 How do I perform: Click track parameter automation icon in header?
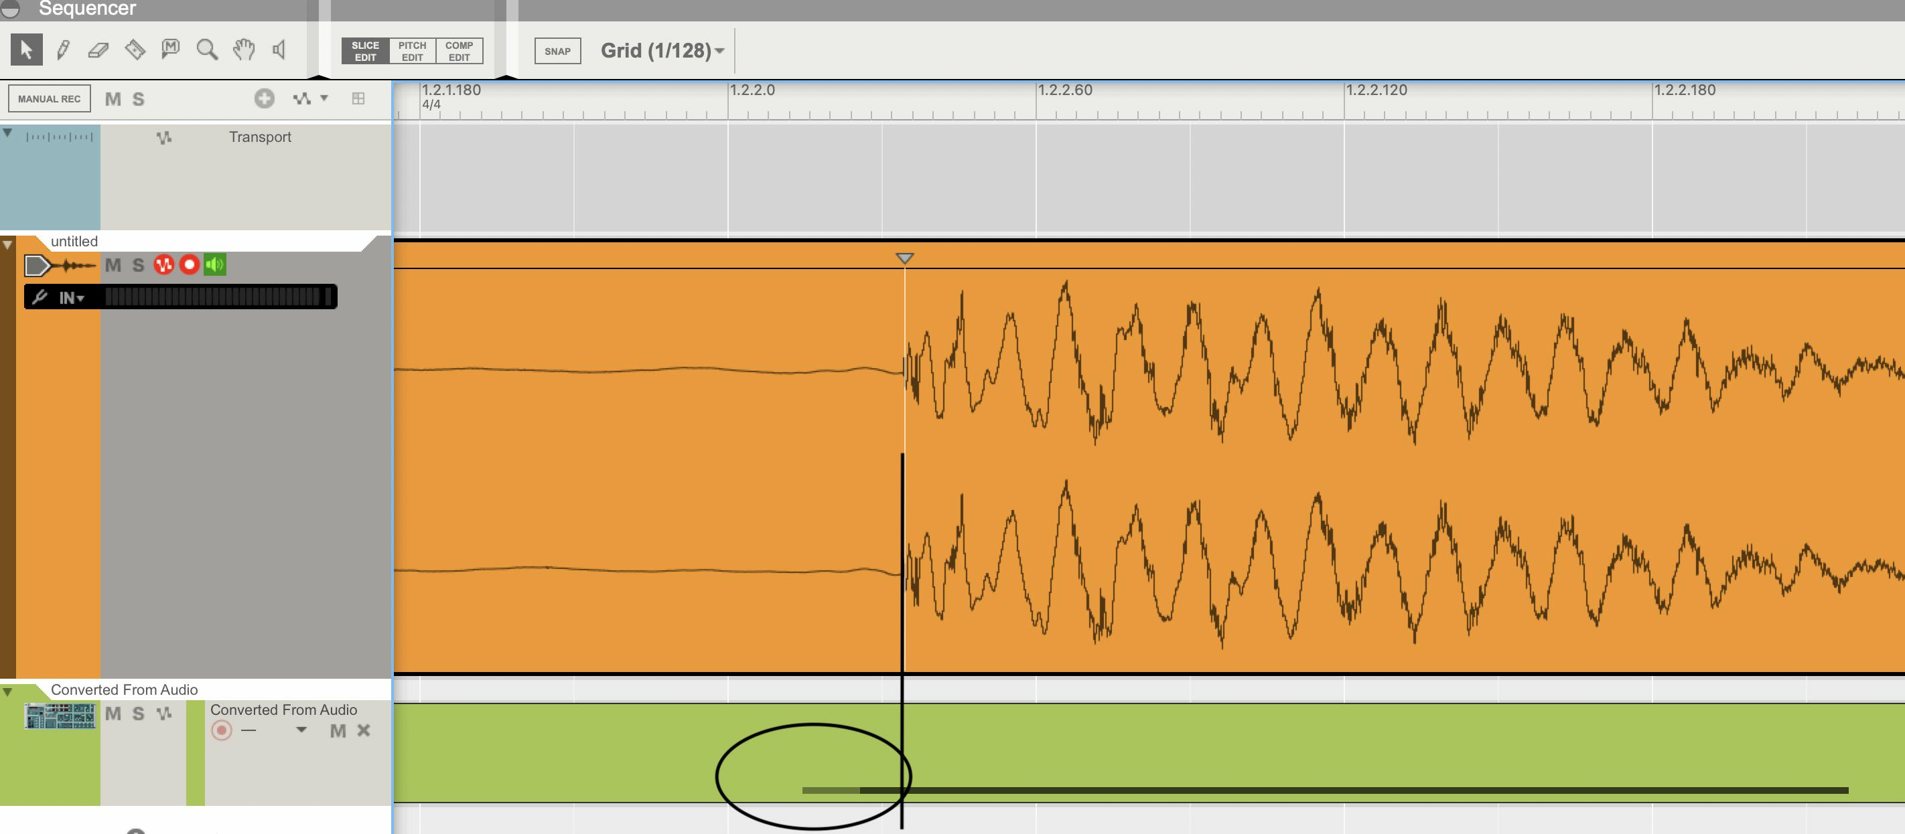[x=301, y=98]
